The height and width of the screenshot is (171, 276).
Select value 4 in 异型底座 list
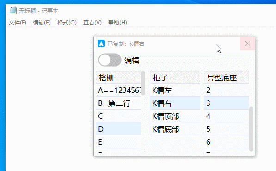(x=227, y=116)
